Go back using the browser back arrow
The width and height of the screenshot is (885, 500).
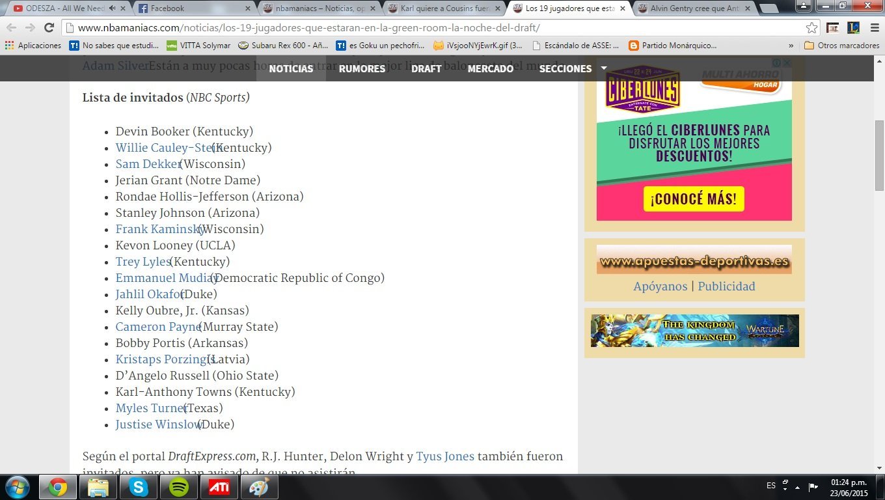point(11,28)
